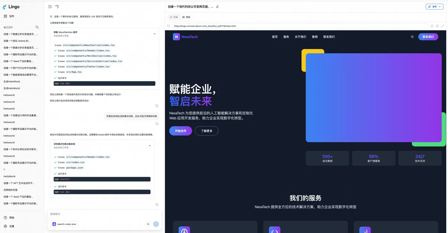The width and height of the screenshot is (448, 233).
Task: Click the code brackets icon on the service card
Action: pos(275,230)
